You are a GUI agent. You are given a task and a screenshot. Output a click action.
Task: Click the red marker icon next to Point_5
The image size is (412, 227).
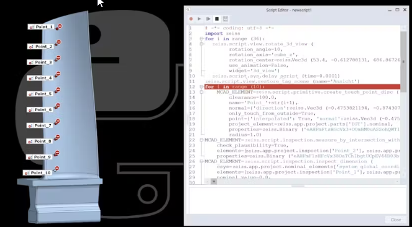[x=58, y=90]
